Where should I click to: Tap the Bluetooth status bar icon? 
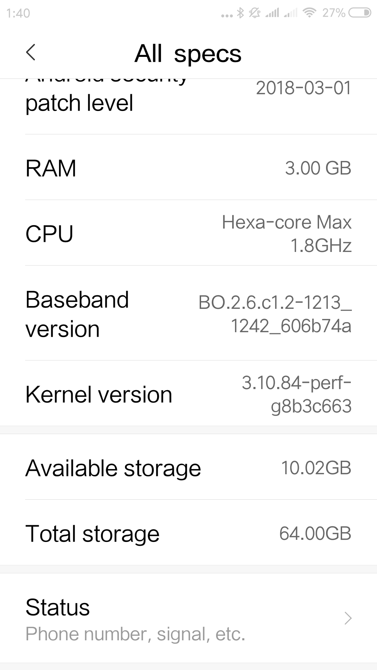click(240, 13)
